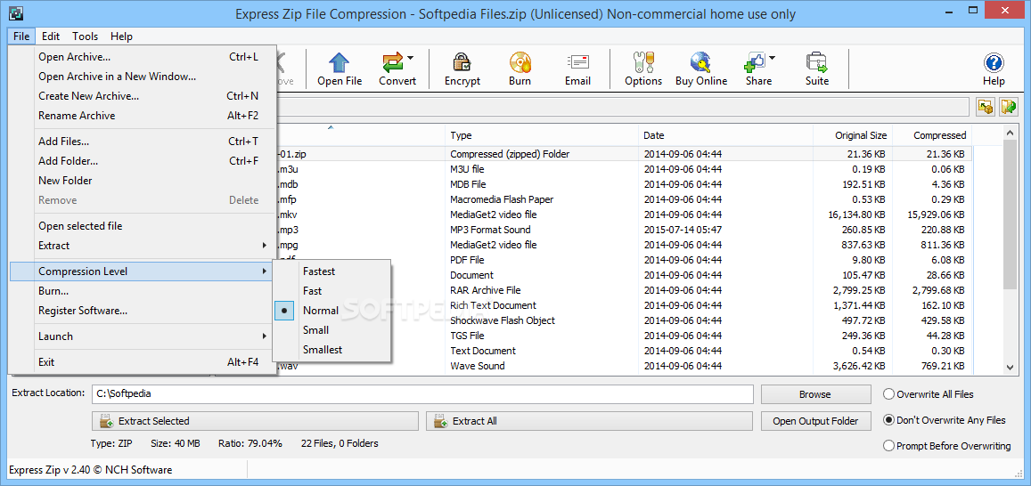This screenshot has height=486, width=1031.
Task: Open the Edit menu
Action: (x=51, y=36)
